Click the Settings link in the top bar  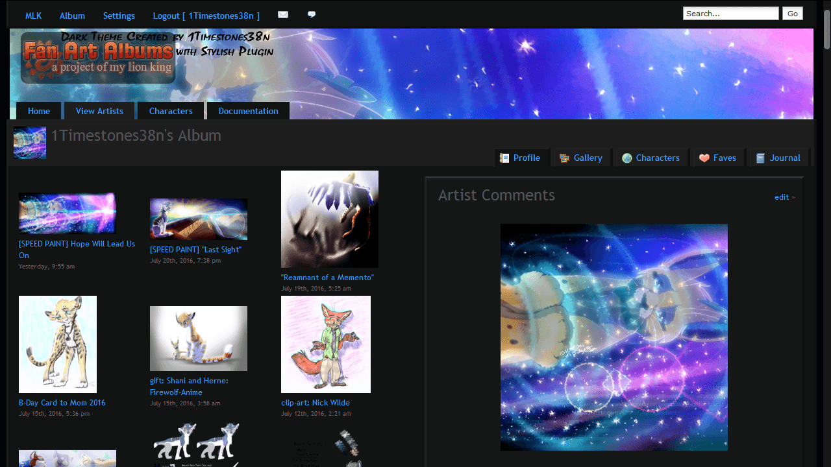coord(119,15)
